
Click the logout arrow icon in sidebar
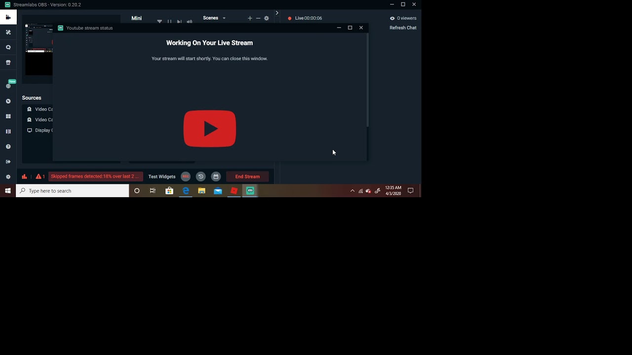tap(8, 162)
